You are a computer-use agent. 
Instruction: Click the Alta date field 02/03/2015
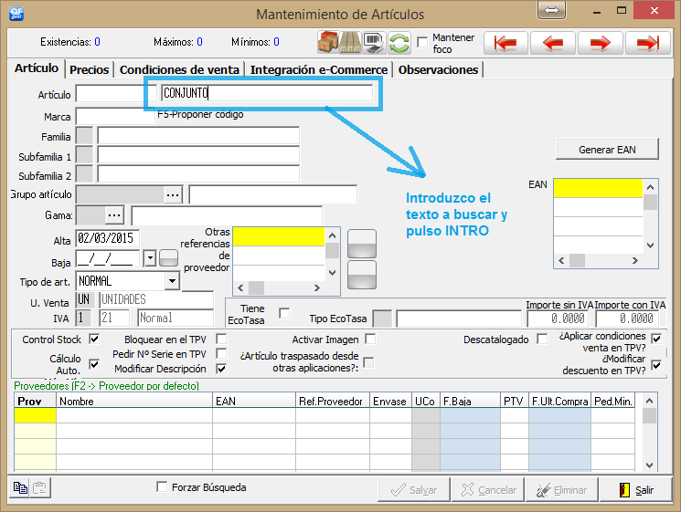click(107, 238)
